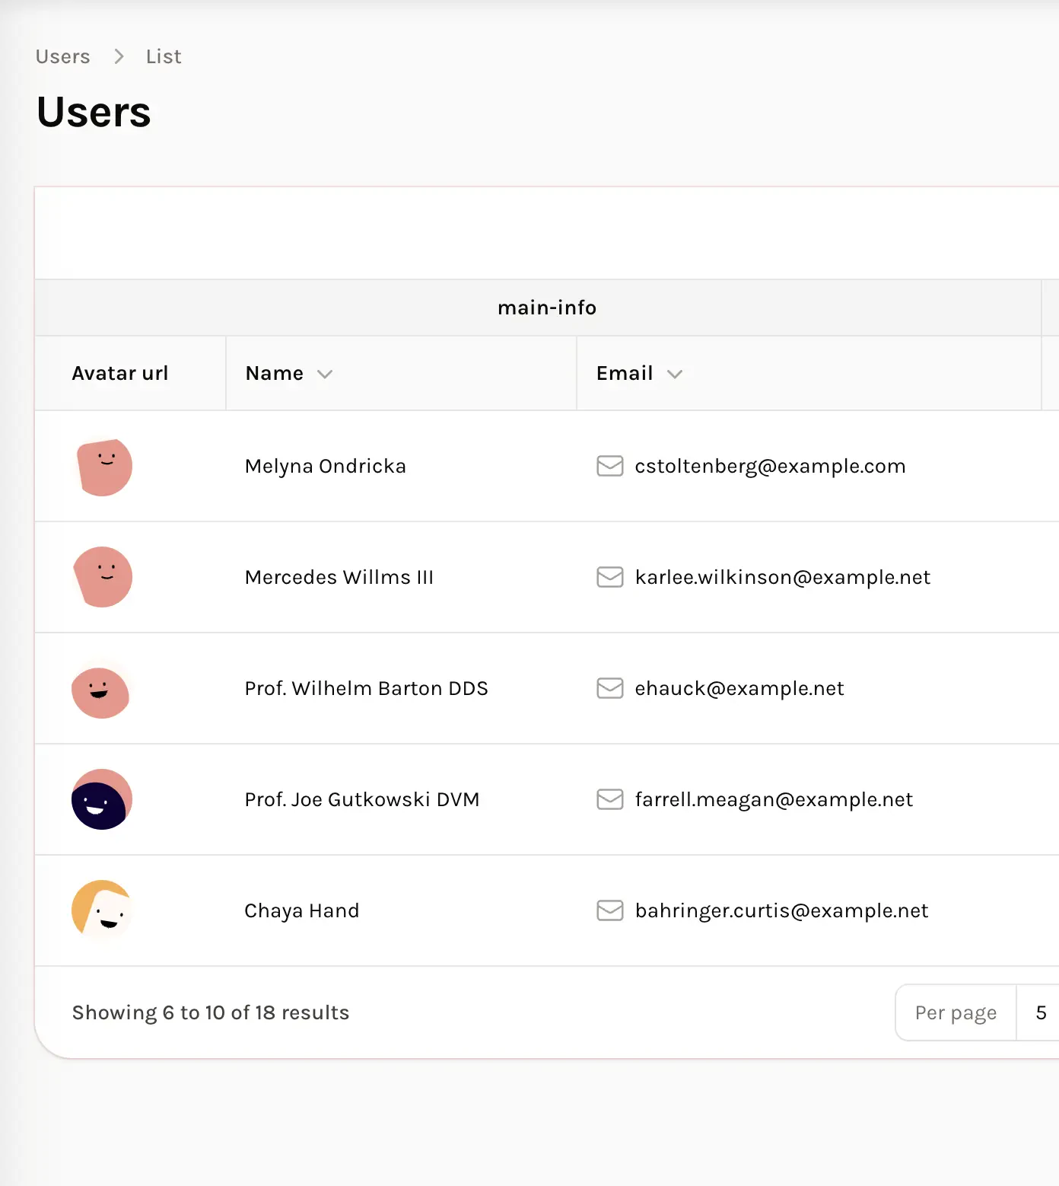
Task: Click envelope icon beside karlee.wilkinson@example.net
Action: (609, 577)
